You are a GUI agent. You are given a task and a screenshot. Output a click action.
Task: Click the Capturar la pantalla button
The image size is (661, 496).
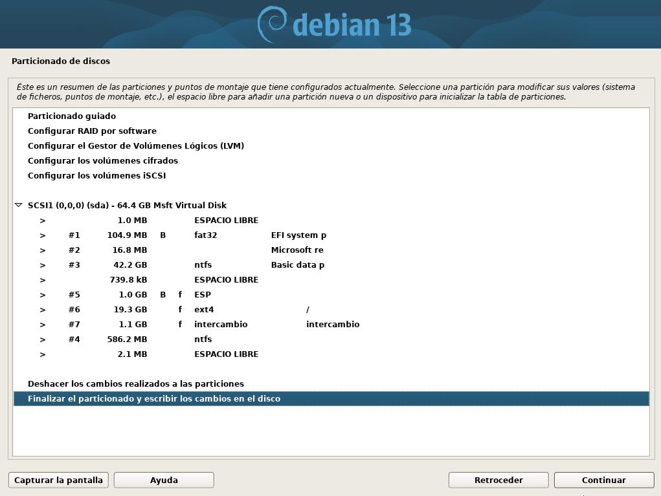[59, 480]
